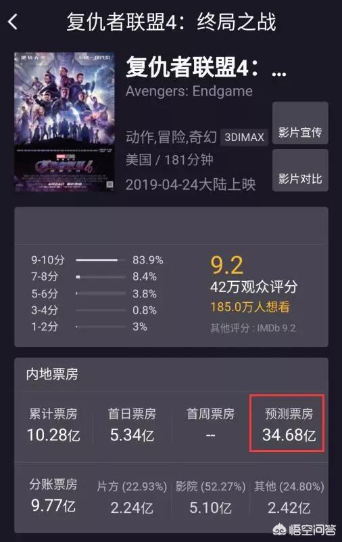
Task: Click the 影片宣传 button
Action: [300, 123]
